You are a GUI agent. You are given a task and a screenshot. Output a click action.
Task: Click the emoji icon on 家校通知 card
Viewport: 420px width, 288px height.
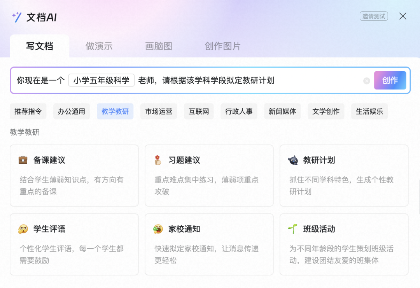[x=158, y=229]
